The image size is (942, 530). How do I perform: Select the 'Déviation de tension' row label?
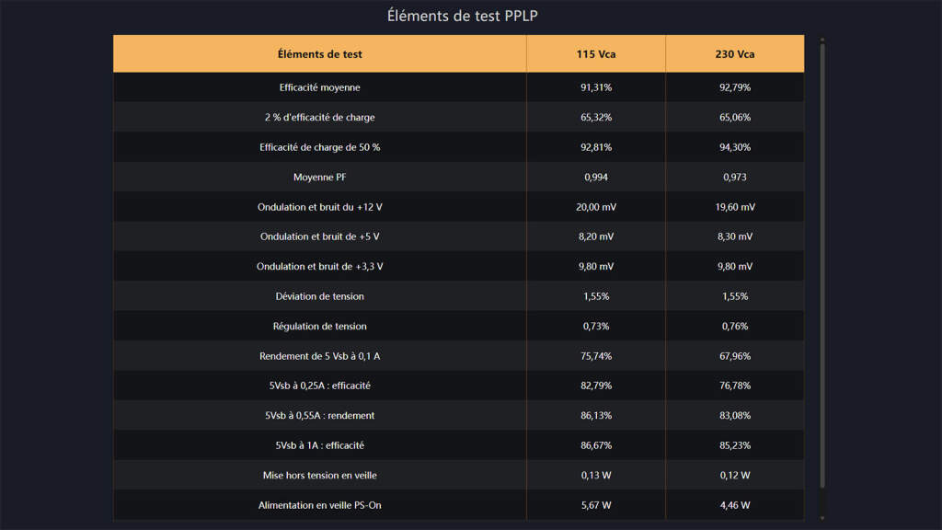point(319,296)
